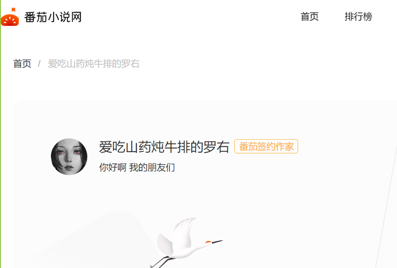Go to 首页 in the top navigation
The image size is (397, 268).
(309, 17)
